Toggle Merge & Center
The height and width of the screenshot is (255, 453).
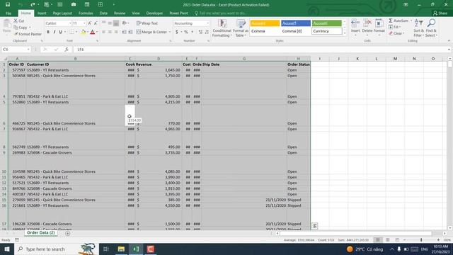[x=152, y=32]
